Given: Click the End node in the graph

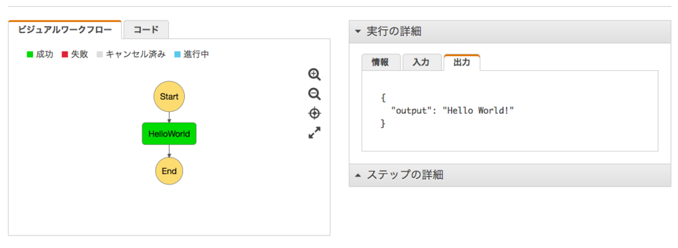Looking at the screenshot, I should pyautogui.click(x=169, y=171).
